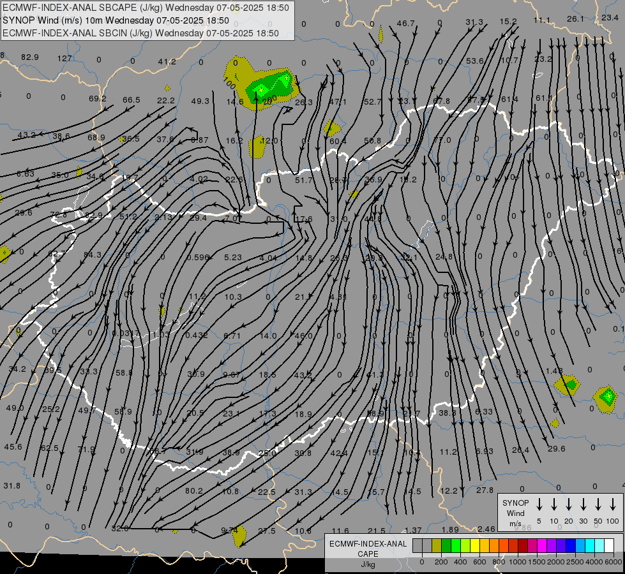Screen dimensions: 625x574
Task: Click the 100 m/s wind arrow in legend
Action: click(613, 504)
